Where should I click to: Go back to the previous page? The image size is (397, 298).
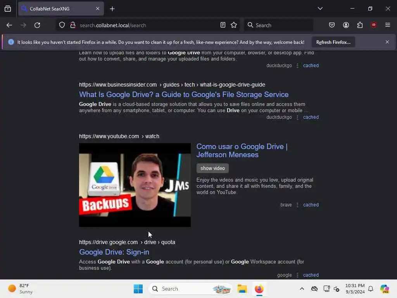[x=9, y=25]
